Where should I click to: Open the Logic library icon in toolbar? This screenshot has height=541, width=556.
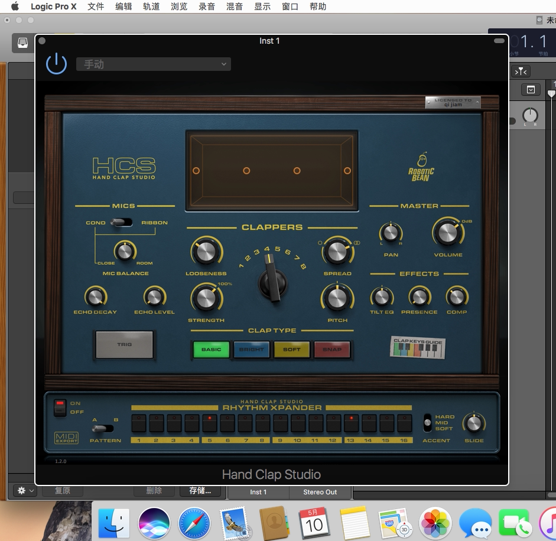[x=22, y=43]
